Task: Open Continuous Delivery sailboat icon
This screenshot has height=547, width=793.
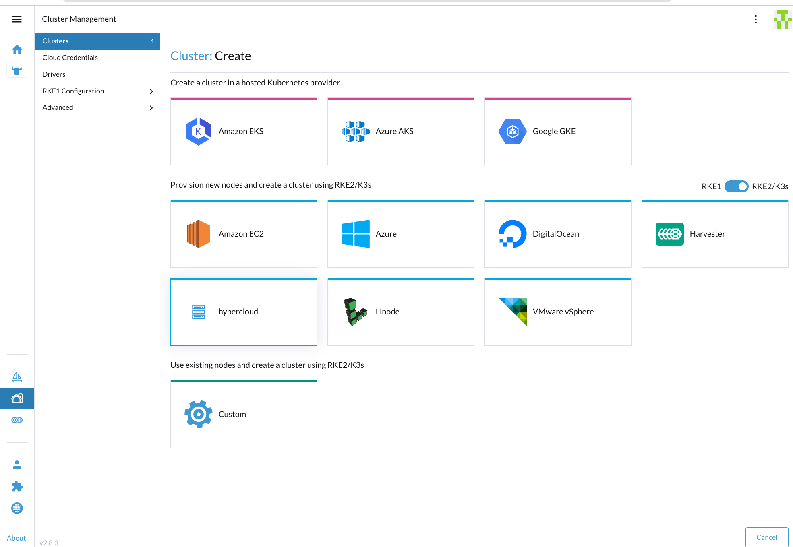Action: (17, 377)
